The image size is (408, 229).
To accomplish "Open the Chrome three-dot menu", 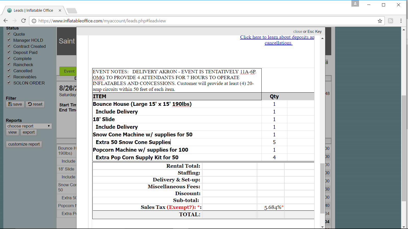I will (401, 21).
